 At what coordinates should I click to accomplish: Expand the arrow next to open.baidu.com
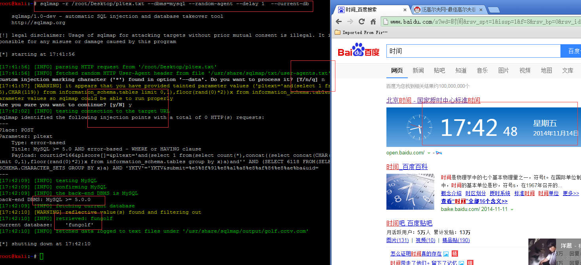pos(429,153)
